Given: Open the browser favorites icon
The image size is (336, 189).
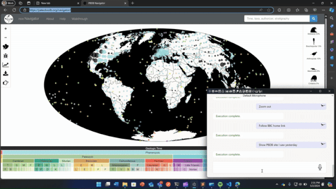Looking at the screenshot, I should click(297, 10).
